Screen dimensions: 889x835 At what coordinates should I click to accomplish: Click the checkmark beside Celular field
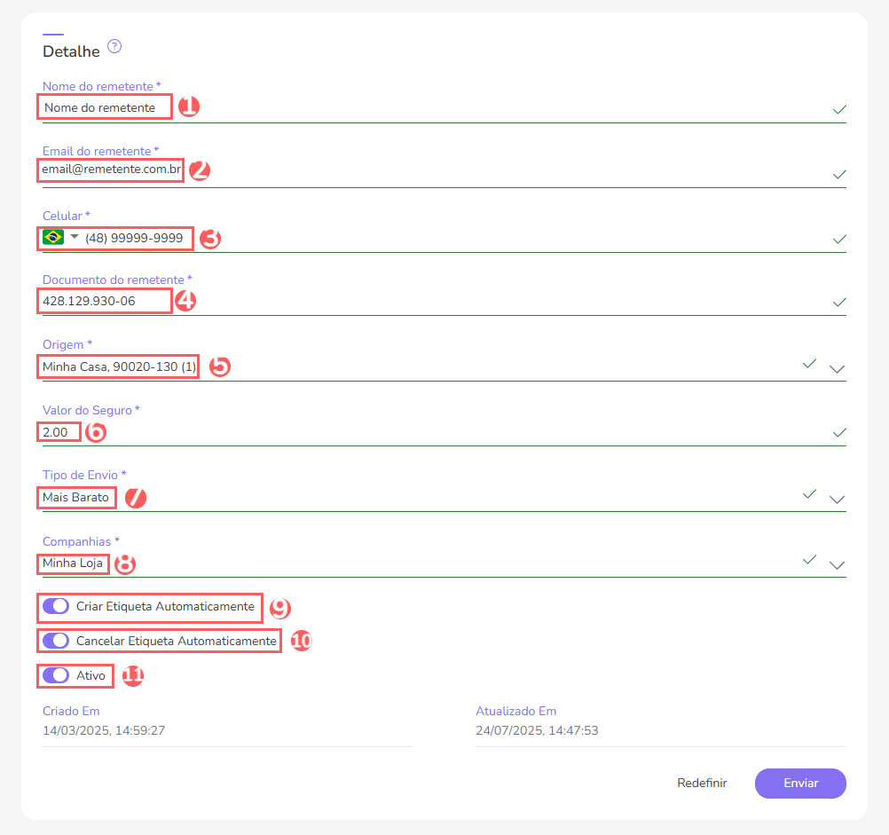(838, 239)
